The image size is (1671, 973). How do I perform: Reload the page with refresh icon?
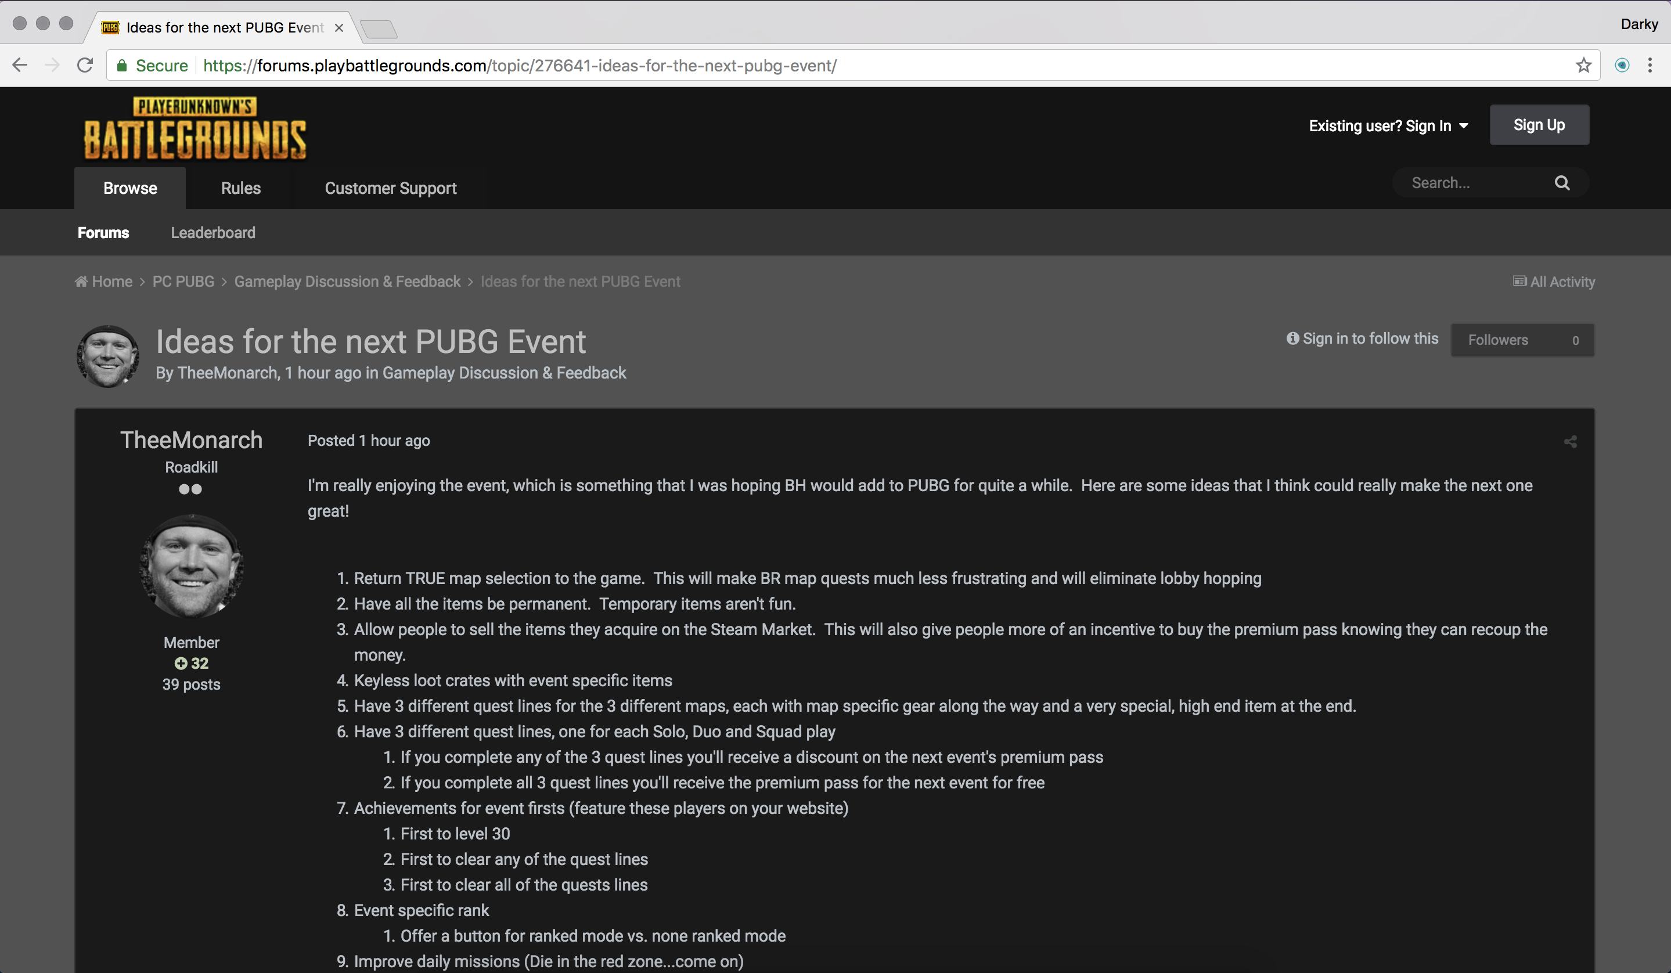pyautogui.click(x=85, y=65)
